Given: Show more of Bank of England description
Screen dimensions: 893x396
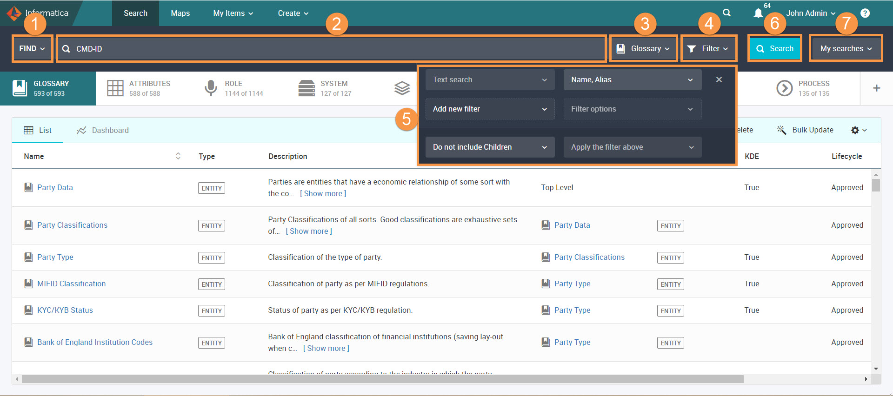Looking at the screenshot, I should (326, 348).
